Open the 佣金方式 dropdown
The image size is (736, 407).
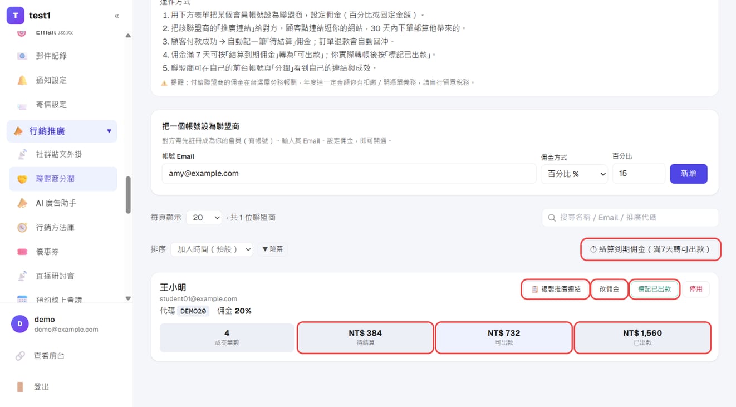(574, 174)
